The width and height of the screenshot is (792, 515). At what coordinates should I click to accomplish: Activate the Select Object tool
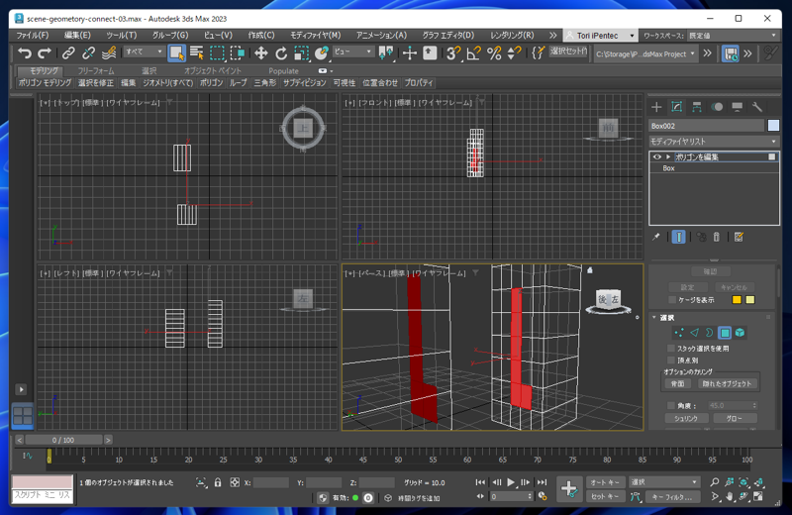coord(176,52)
